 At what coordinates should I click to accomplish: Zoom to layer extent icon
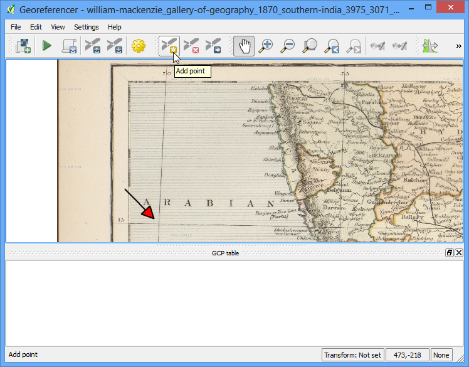(310, 46)
